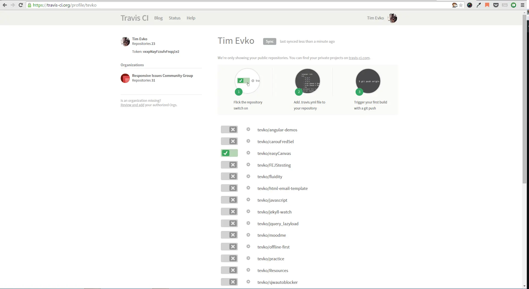Click the Review and add link
529x289 pixels.
pyautogui.click(x=132, y=105)
